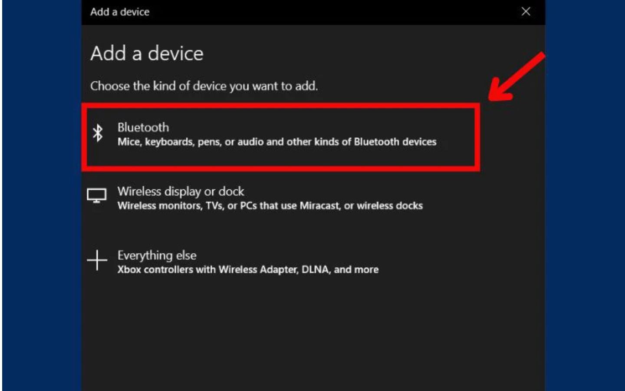Click the "Choose the kind of device" instruction
Screen dimensions: 625x391
[x=204, y=86]
